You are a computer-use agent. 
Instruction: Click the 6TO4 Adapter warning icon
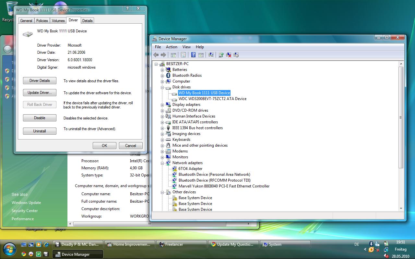tap(174, 169)
